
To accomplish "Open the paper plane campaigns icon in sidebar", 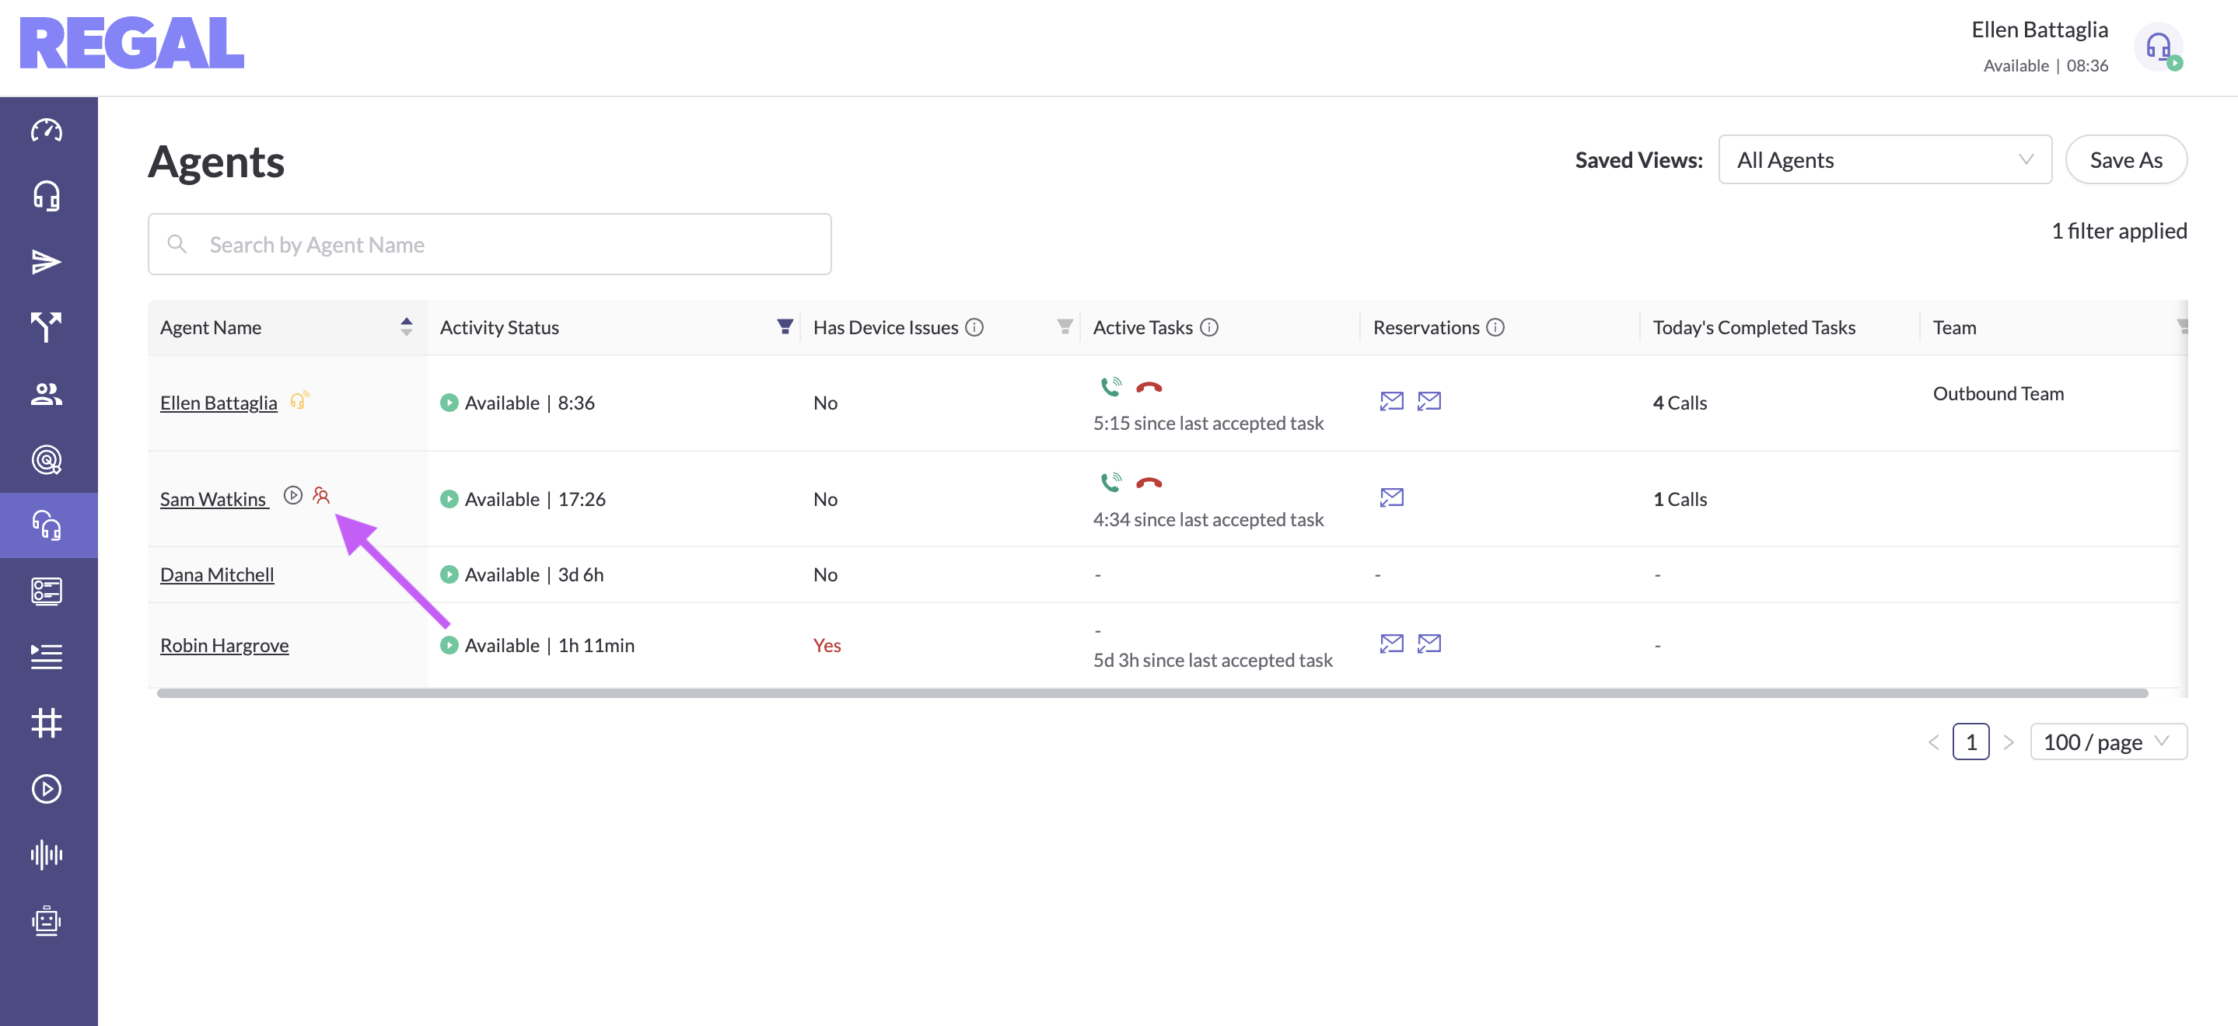I will [46, 263].
